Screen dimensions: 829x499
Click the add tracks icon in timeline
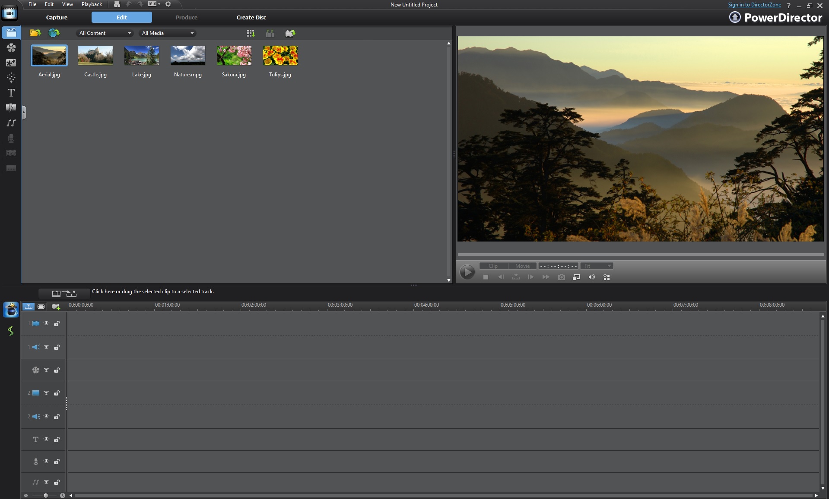coord(56,307)
